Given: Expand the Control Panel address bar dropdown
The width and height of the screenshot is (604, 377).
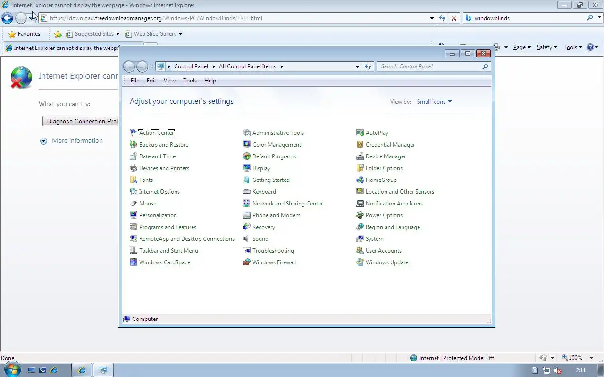Looking at the screenshot, I should pos(357,66).
